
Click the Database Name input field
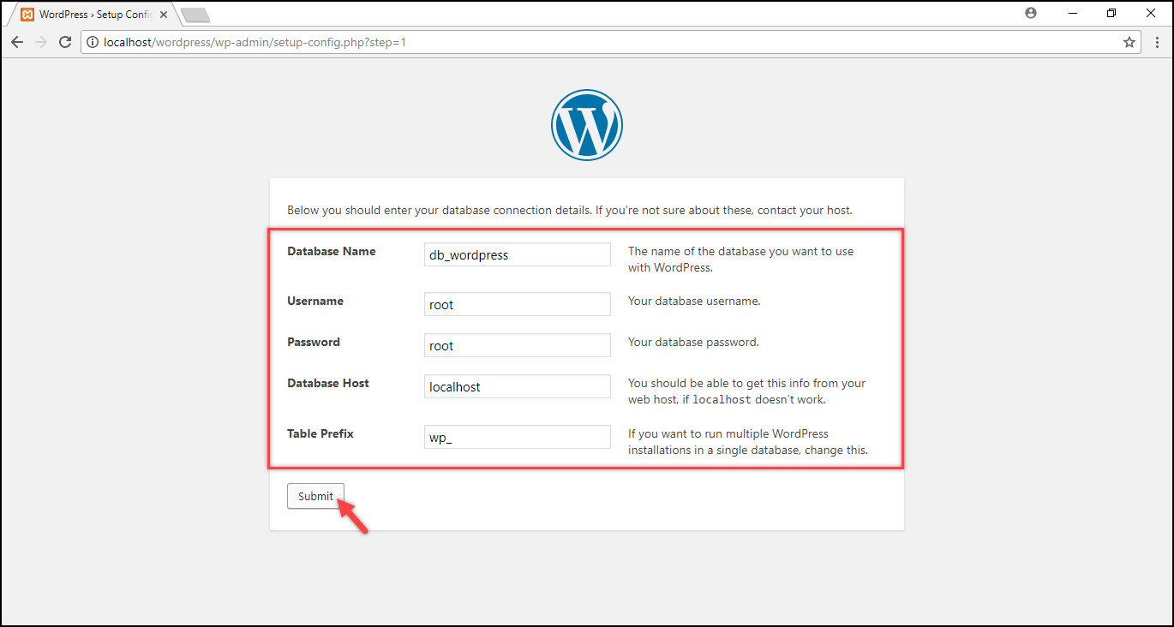(518, 254)
